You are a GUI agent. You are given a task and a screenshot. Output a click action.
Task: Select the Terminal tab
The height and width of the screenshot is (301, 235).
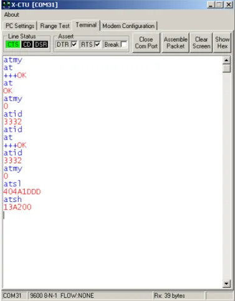(86, 25)
